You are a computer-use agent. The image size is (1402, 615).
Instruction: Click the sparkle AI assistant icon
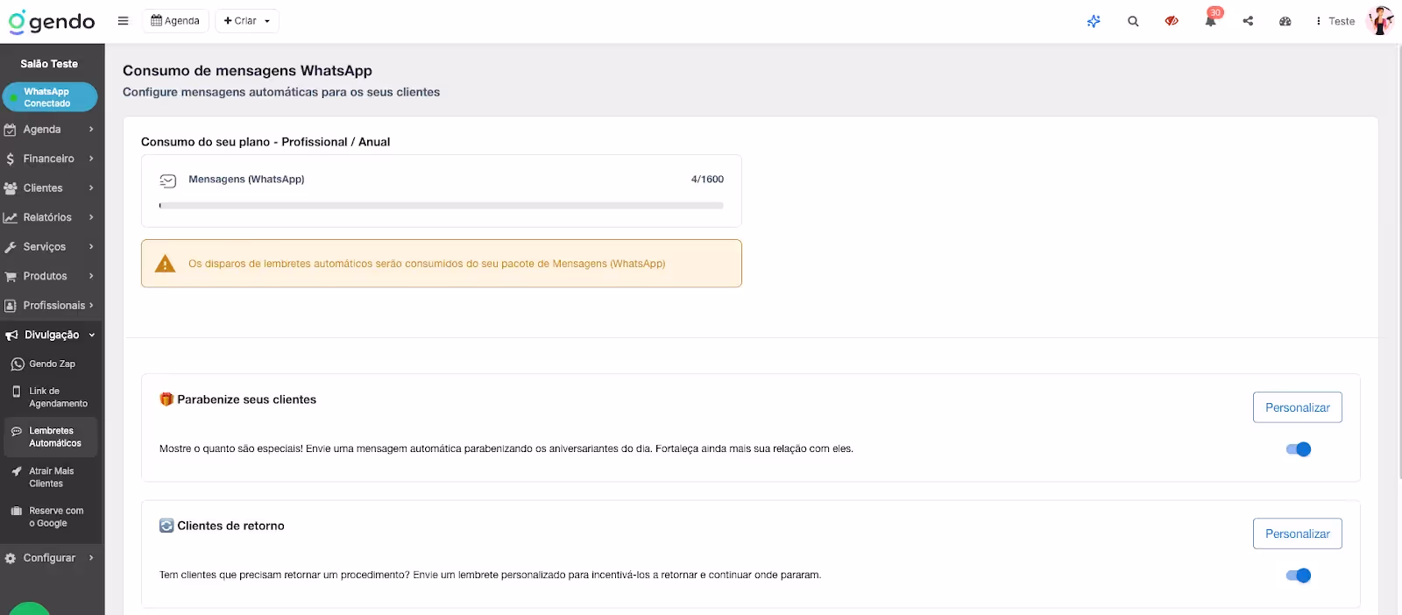tap(1094, 21)
